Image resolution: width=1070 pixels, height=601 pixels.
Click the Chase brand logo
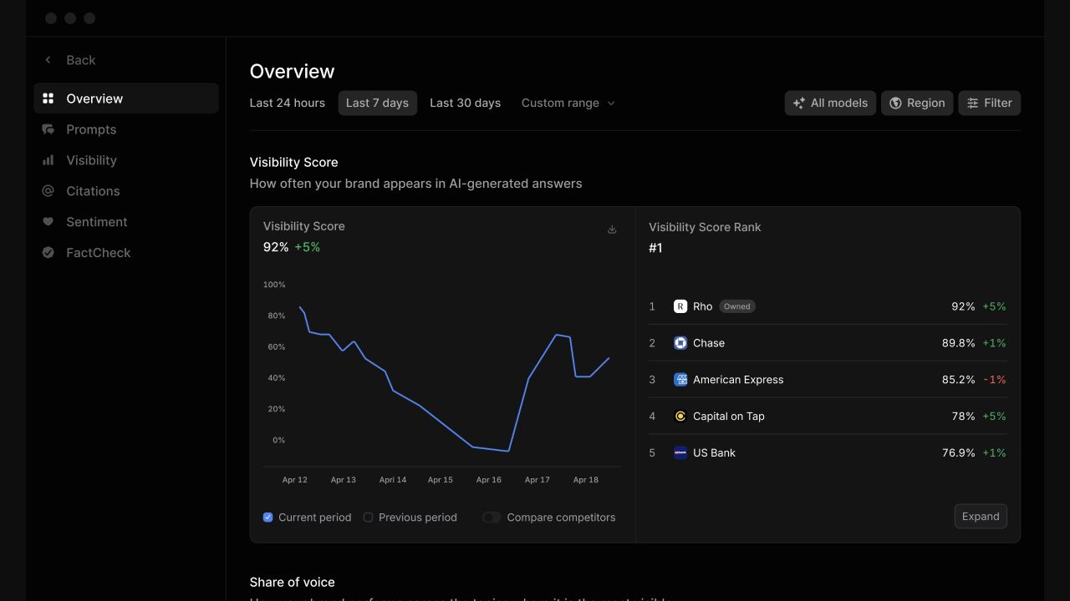680,343
